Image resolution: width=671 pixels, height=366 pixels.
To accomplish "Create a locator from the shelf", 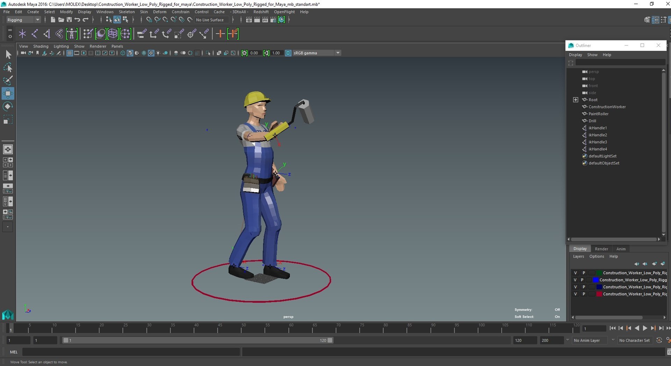I will 22,34.
